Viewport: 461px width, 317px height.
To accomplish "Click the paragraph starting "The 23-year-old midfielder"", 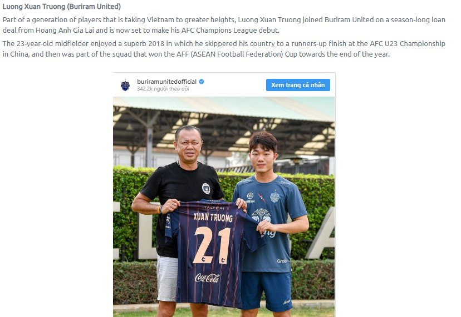I will pyautogui.click(x=223, y=49).
